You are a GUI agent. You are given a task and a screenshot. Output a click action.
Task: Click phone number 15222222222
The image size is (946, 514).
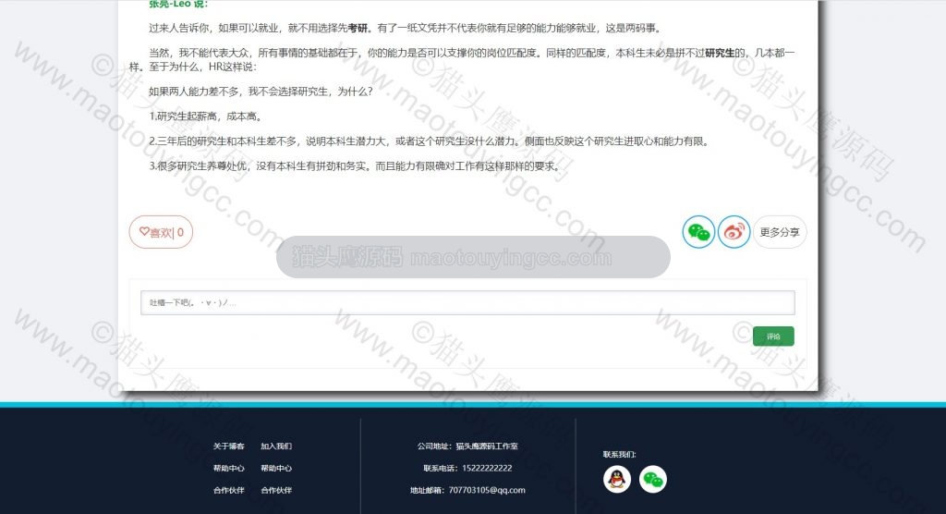(x=487, y=468)
